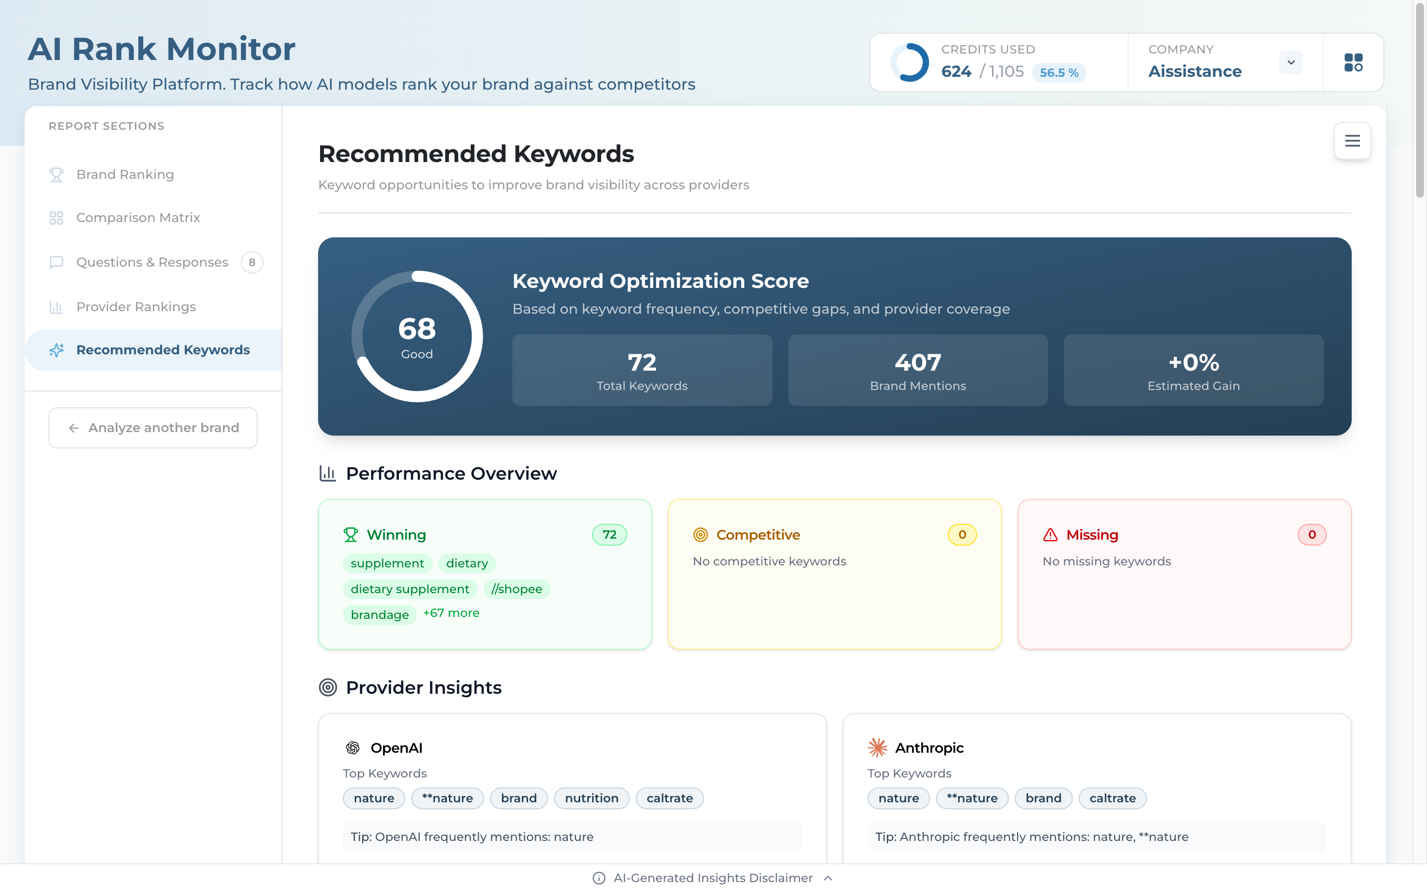1427x892 pixels.
Task: Click the AI-Generated Insights Disclaimer link
Action: click(713, 878)
